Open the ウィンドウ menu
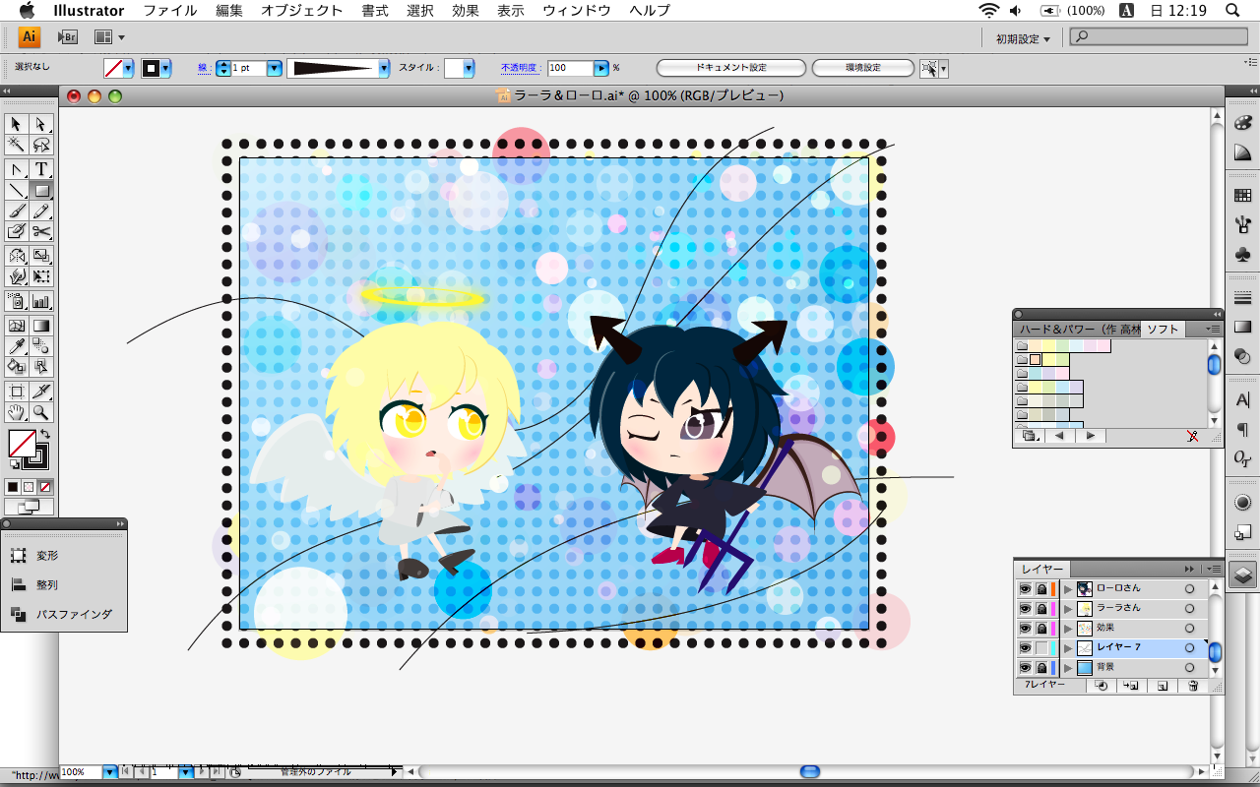 [x=577, y=11]
